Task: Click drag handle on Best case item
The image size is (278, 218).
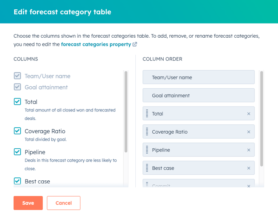Action: pos(147,168)
